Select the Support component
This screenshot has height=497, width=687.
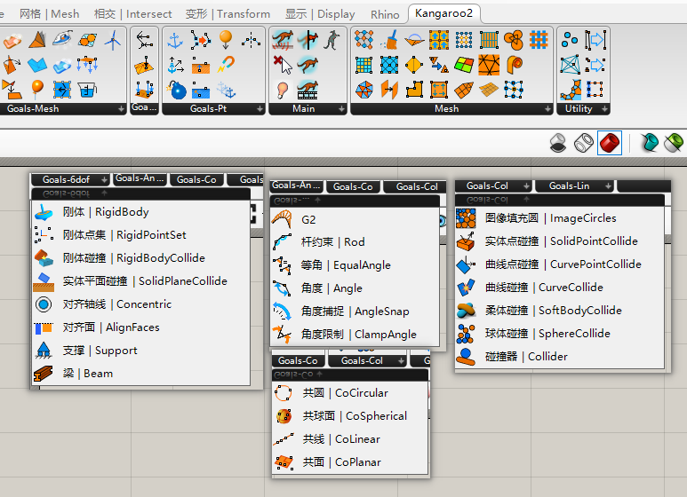(140, 351)
